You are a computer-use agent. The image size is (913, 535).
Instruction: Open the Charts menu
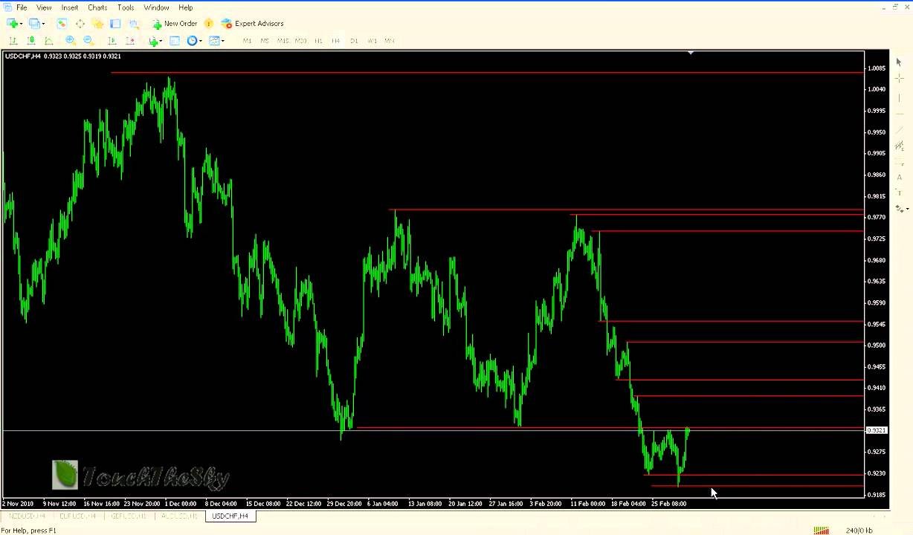[x=97, y=7]
